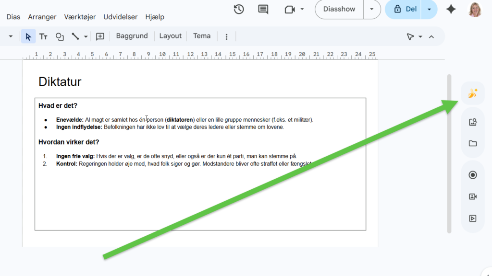Click the folder icon in side panel
Screen dimensions: 492x276
tap(473, 143)
